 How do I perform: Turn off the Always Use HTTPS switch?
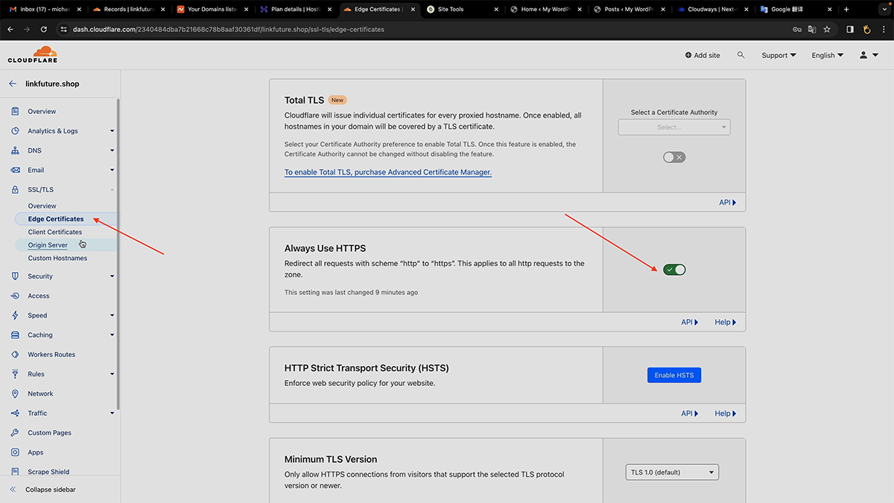coord(674,270)
